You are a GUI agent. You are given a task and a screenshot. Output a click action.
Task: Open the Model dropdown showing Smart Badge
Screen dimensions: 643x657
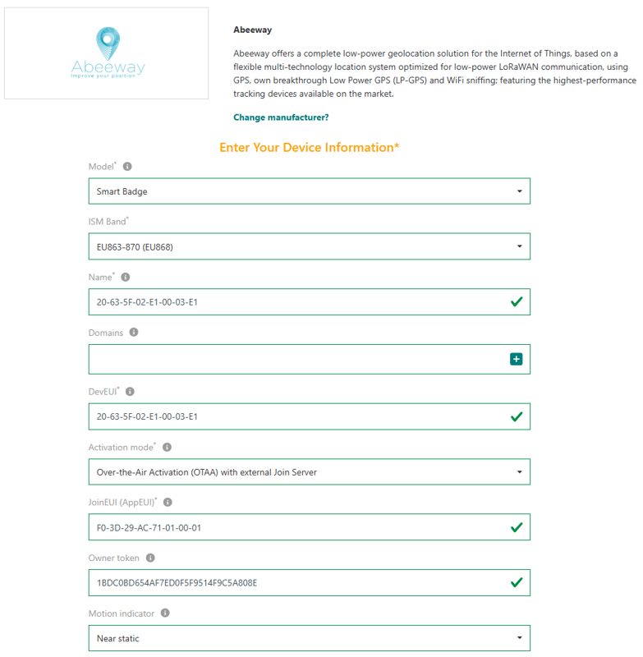[x=309, y=191]
